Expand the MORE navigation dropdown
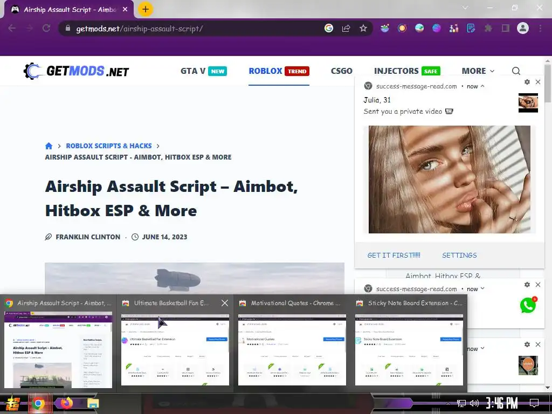552x414 pixels. 478,71
